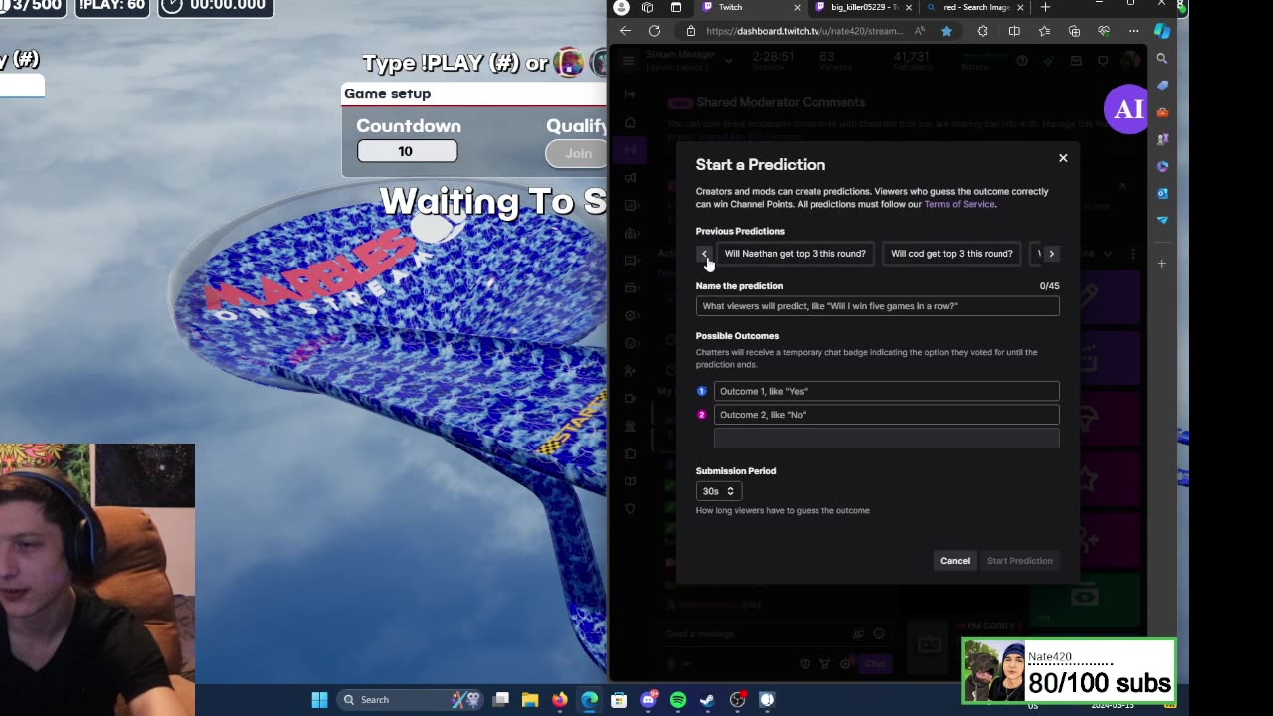Open Microsoft Store from taskbar
The height and width of the screenshot is (716, 1273).
(619, 700)
